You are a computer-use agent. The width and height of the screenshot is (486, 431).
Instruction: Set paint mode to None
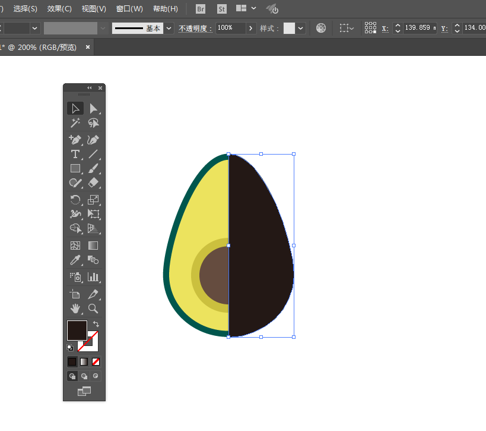pyautogui.click(x=96, y=362)
